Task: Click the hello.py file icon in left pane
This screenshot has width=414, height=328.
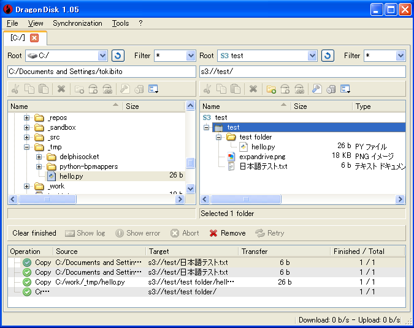Action: tap(52, 176)
